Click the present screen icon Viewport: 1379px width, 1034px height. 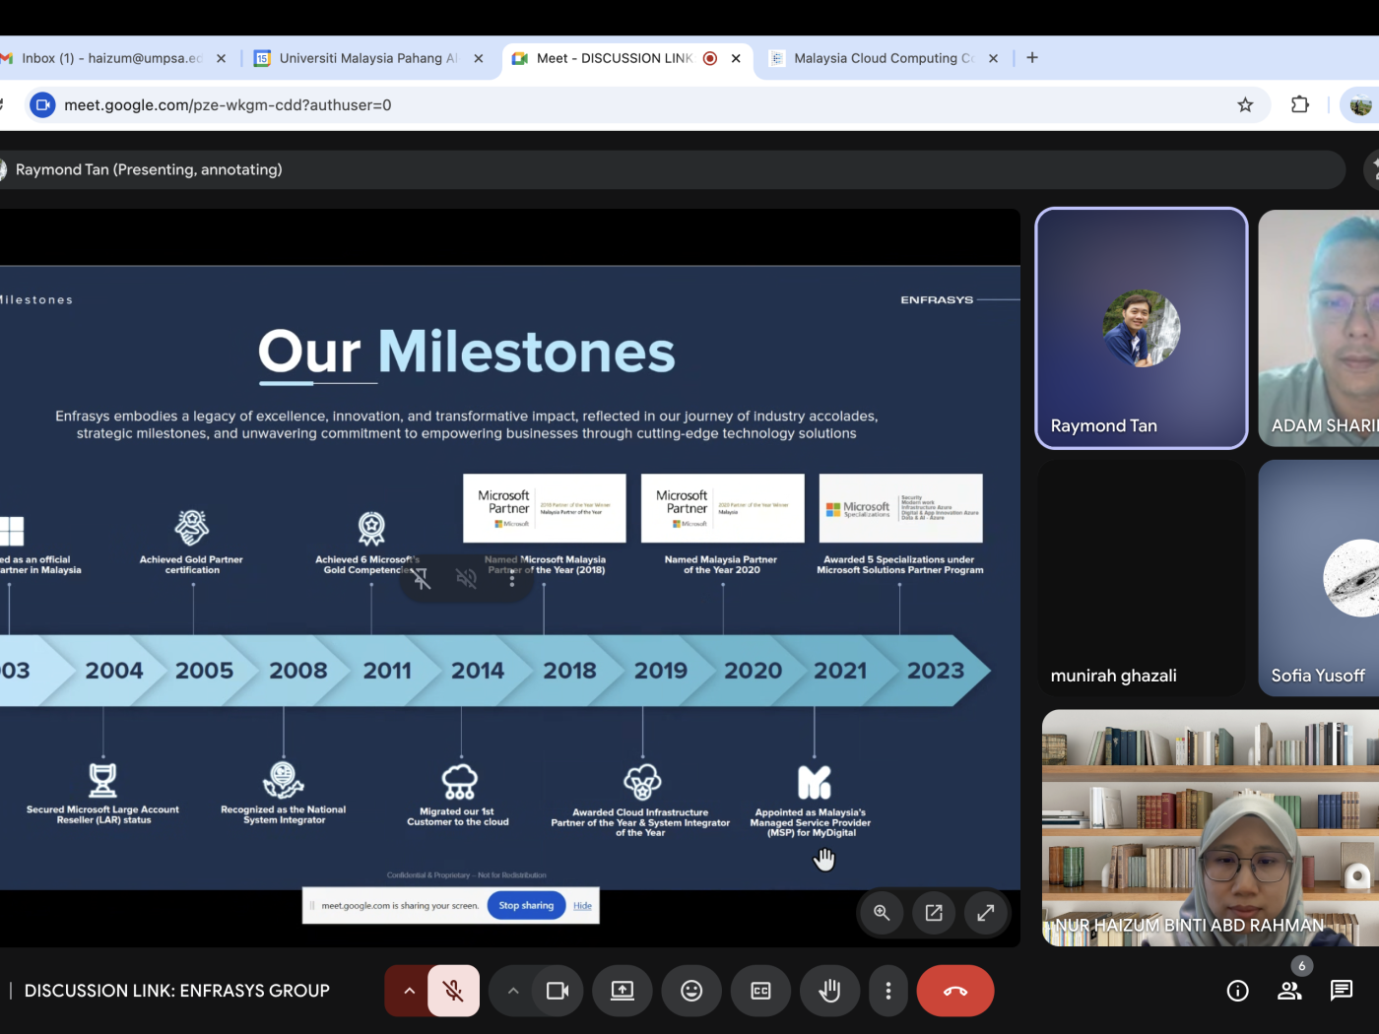pos(623,991)
